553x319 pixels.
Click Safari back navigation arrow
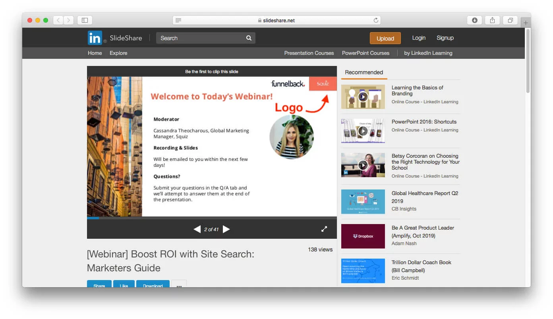coord(58,20)
